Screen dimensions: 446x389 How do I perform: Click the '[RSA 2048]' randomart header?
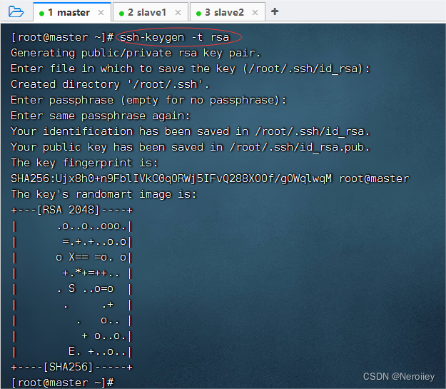click(x=69, y=210)
